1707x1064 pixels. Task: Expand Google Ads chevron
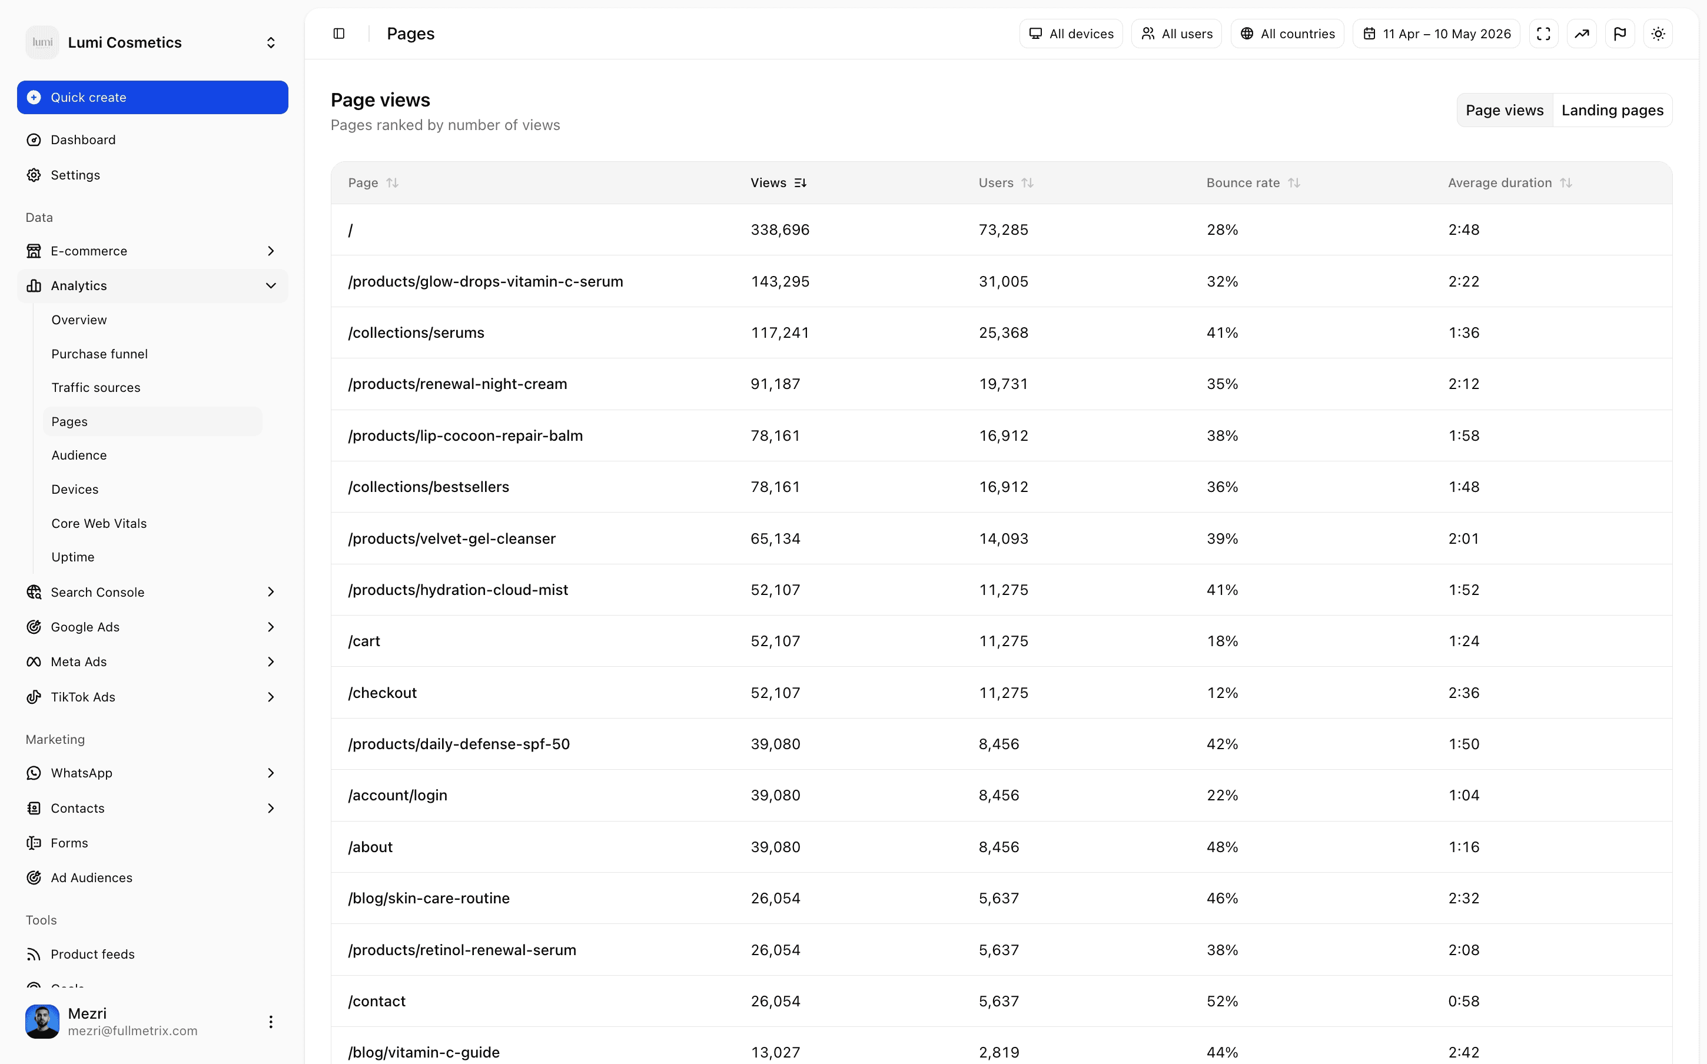click(x=271, y=627)
